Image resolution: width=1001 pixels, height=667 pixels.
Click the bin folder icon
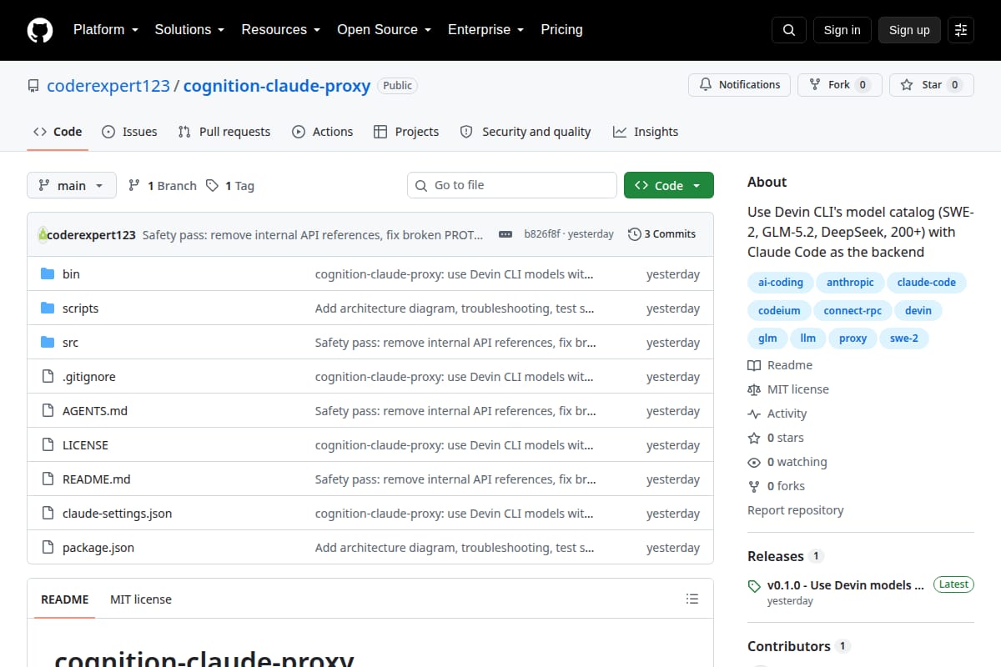coord(48,274)
